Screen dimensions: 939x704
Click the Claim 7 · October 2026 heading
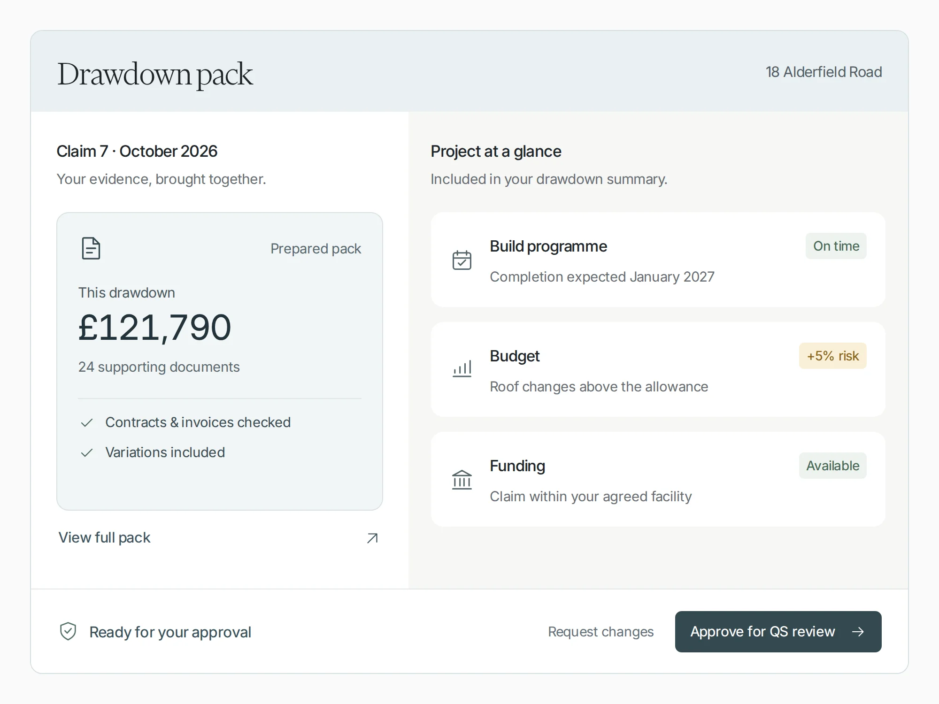pyautogui.click(x=137, y=151)
